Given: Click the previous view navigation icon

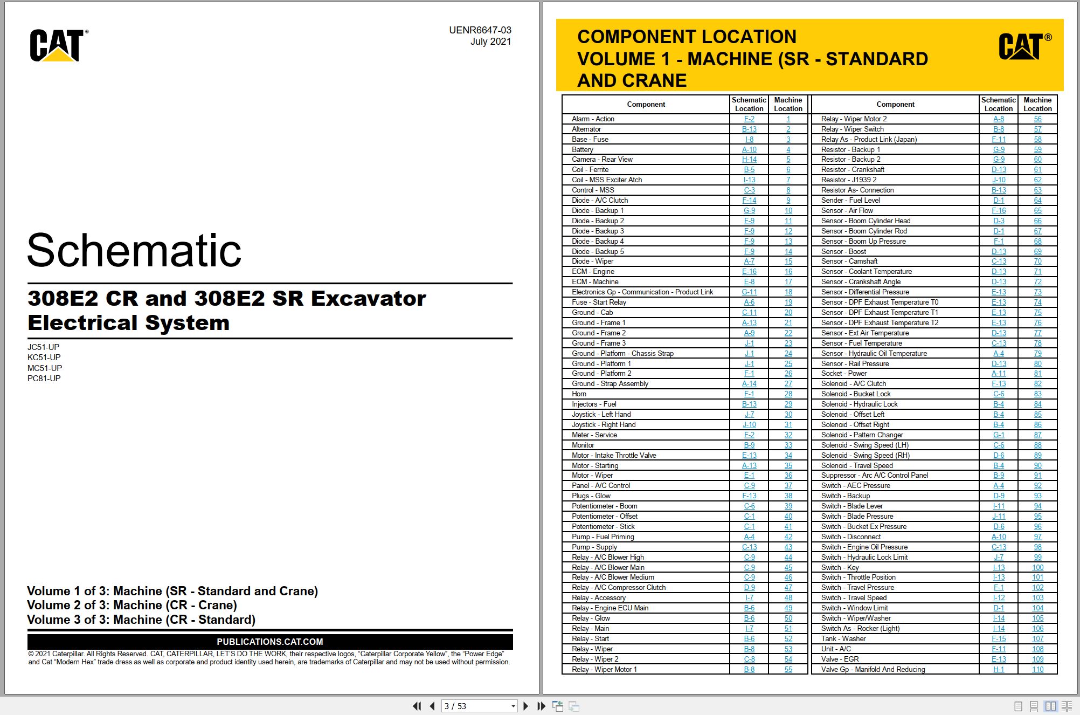Looking at the screenshot, I should click(558, 706).
